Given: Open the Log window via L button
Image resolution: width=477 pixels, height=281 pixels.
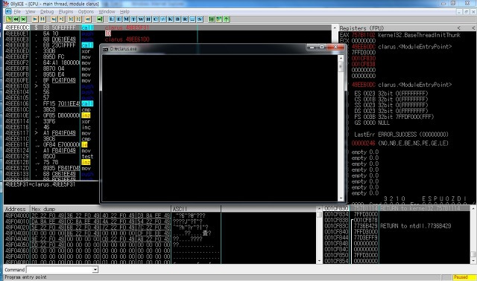Looking at the screenshot, I should (112, 19).
